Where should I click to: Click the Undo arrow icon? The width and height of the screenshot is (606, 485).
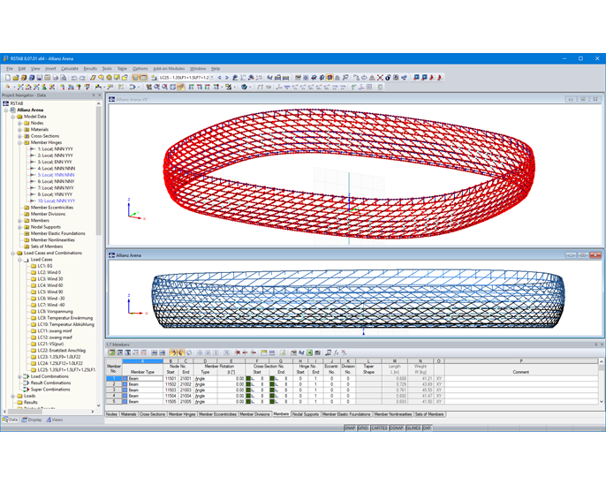coord(74,78)
